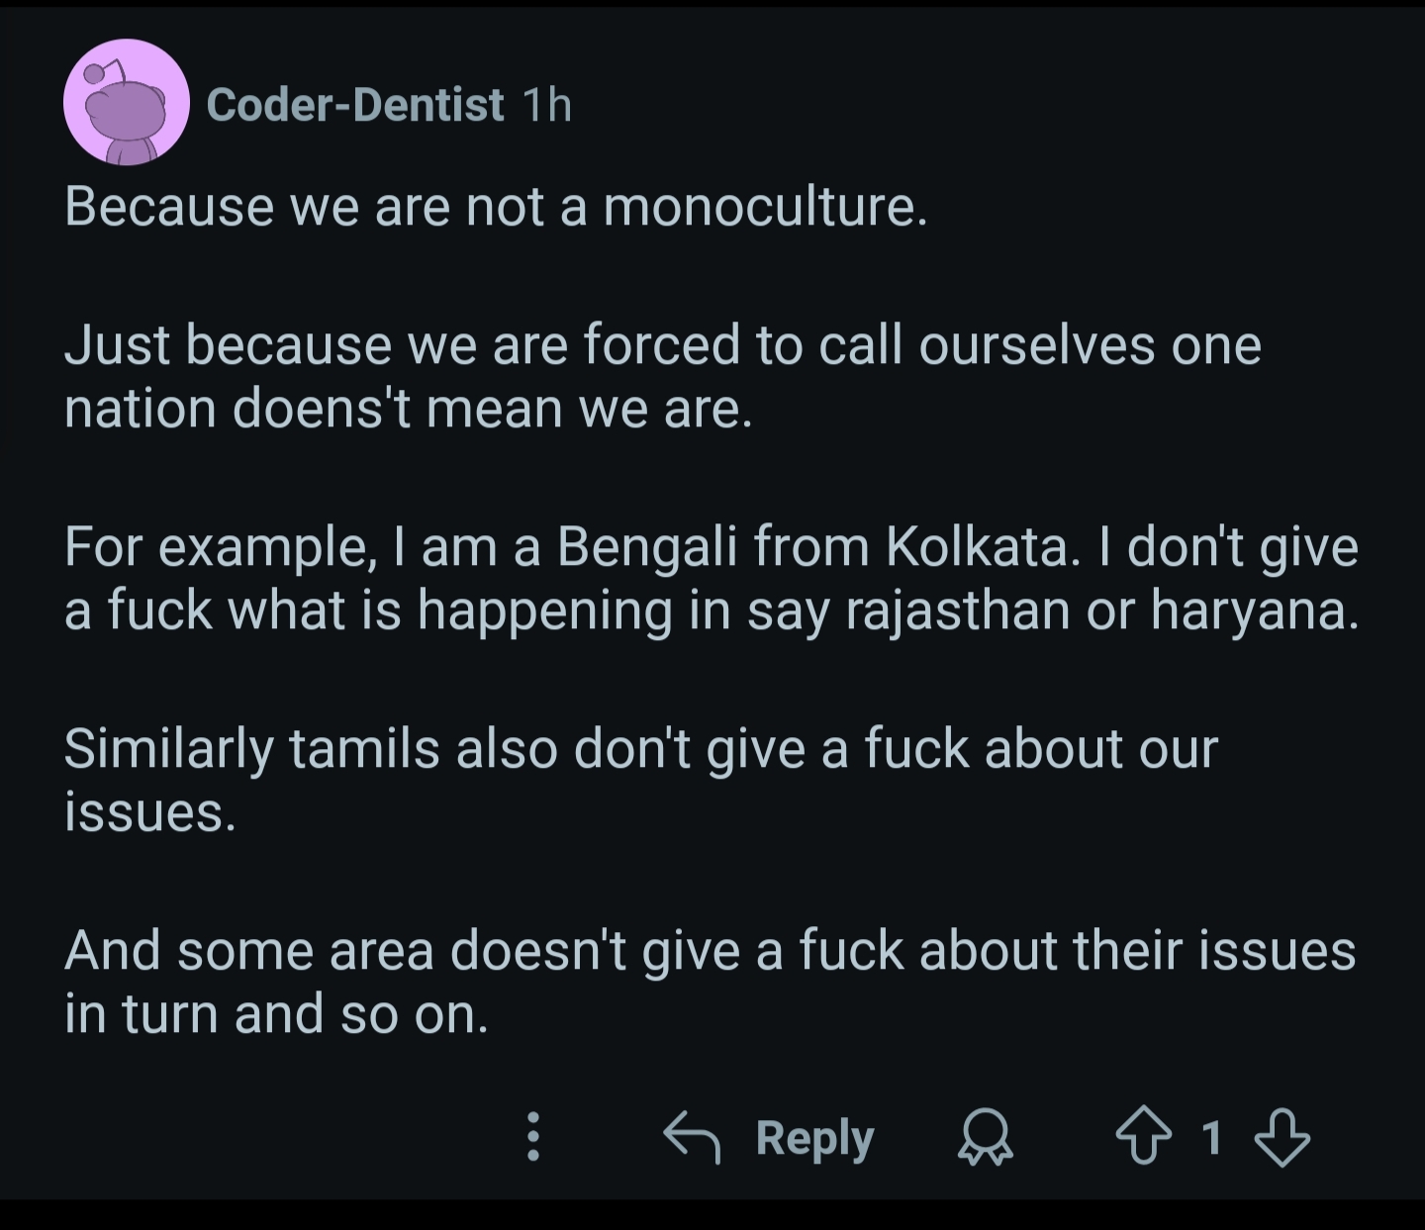This screenshot has height=1230, width=1425.
Task: Click the 1h comment timestamp
Action: [546, 105]
